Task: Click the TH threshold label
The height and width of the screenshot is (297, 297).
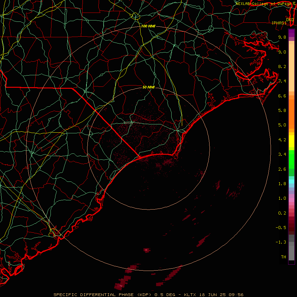Action: pos(283,257)
